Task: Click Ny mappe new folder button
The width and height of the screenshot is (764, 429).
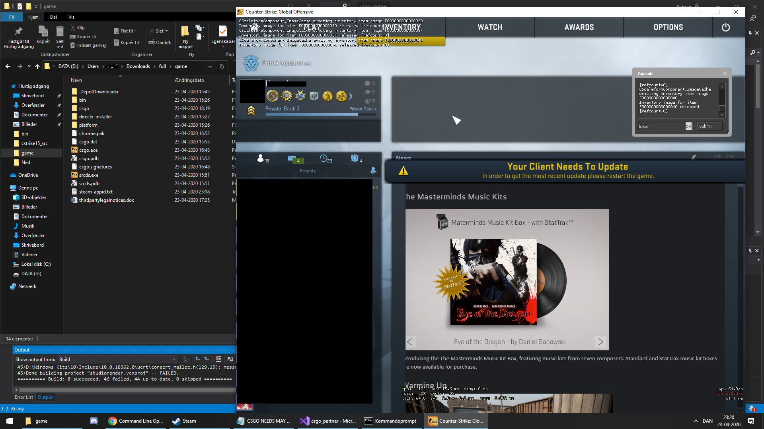Action: [185, 37]
